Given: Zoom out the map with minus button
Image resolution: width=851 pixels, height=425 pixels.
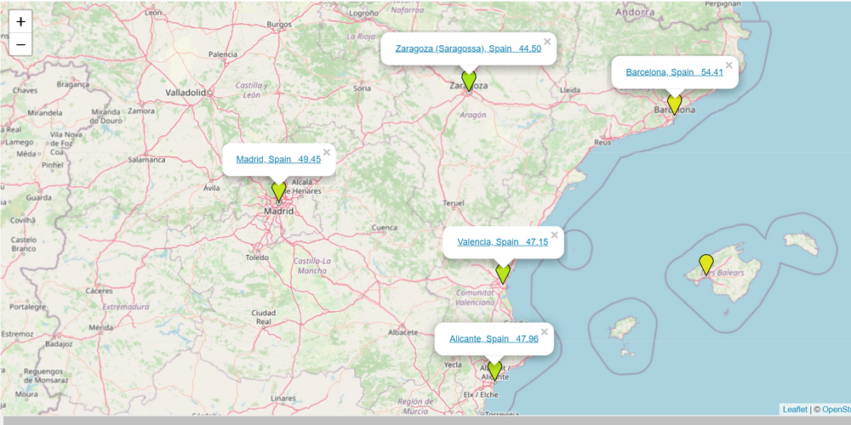Looking at the screenshot, I should coord(20,44).
